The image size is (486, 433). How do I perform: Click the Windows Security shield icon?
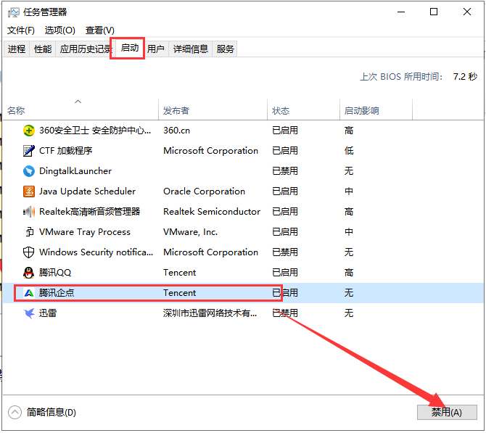click(29, 252)
